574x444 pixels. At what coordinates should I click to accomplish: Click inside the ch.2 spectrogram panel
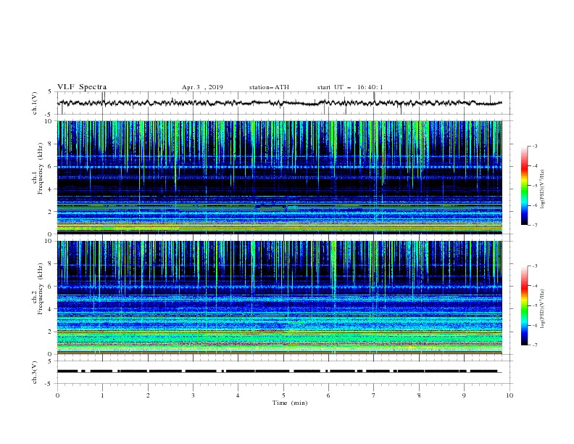280,297
